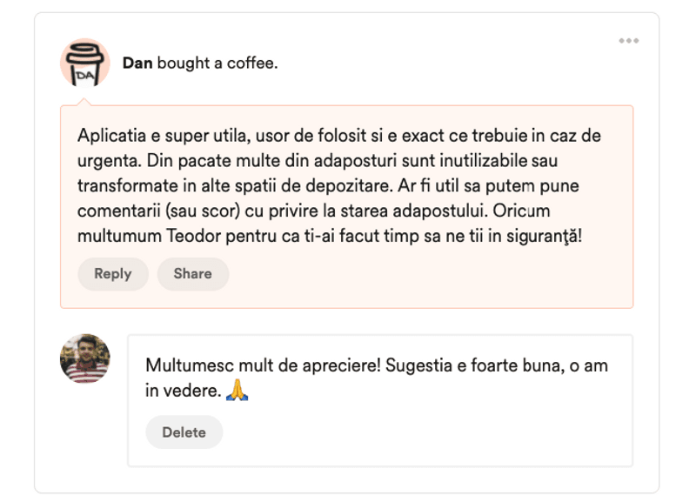This screenshot has width=696, height=502.
Task: Click Dan's coffee cup avatar
Action: pyautogui.click(x=84, y=63)
